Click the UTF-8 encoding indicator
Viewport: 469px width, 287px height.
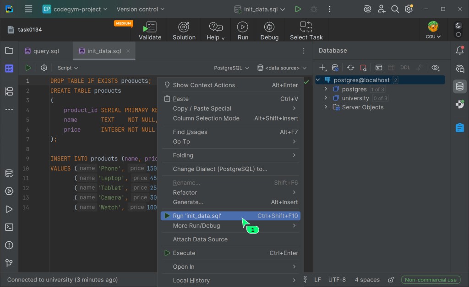point(337,280)
